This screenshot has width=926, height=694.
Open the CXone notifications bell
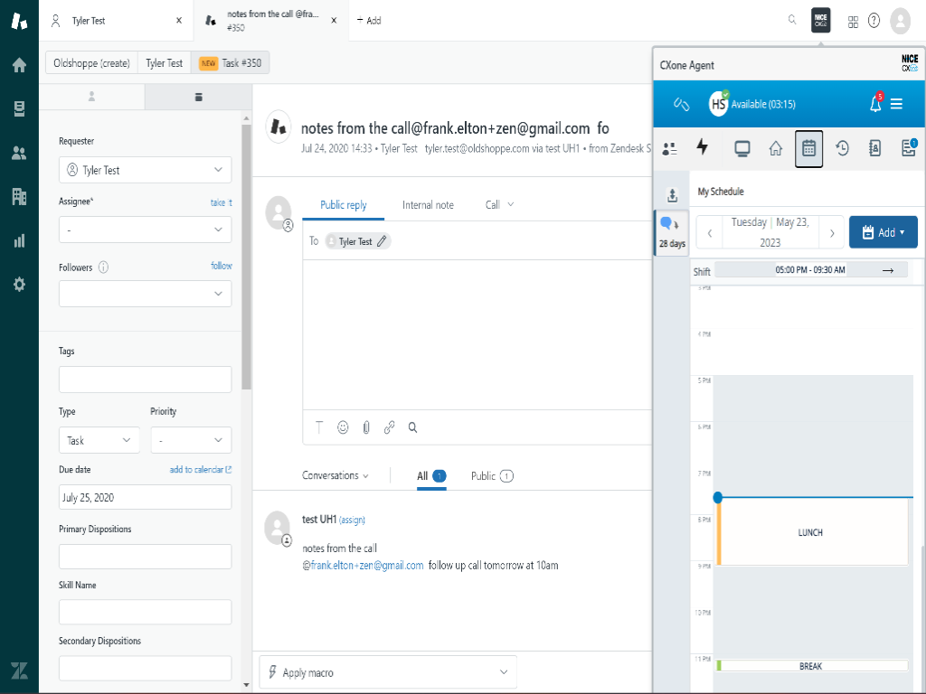[x=875, y=104]
